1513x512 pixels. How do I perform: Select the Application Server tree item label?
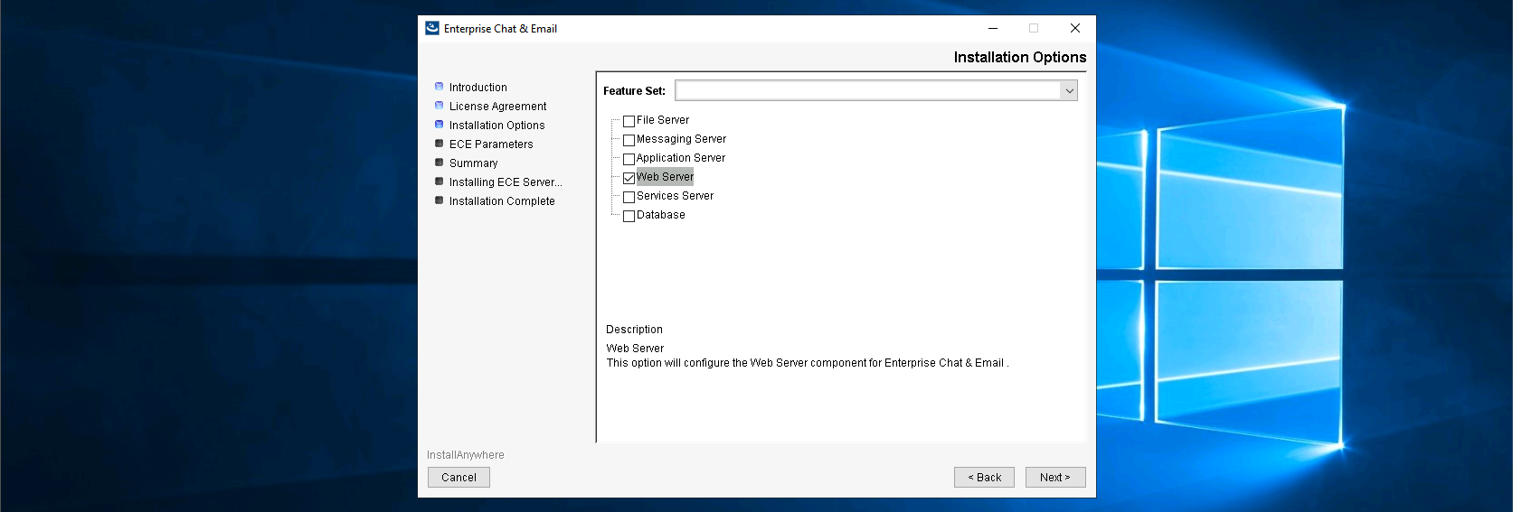coord(680,158)
